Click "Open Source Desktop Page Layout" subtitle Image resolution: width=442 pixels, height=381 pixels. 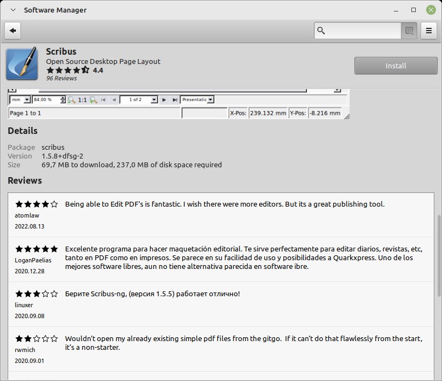[x=103, y=61]
